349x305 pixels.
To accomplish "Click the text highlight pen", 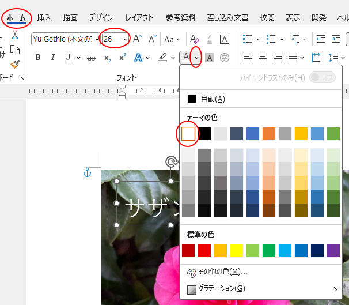I will point(162,58).
